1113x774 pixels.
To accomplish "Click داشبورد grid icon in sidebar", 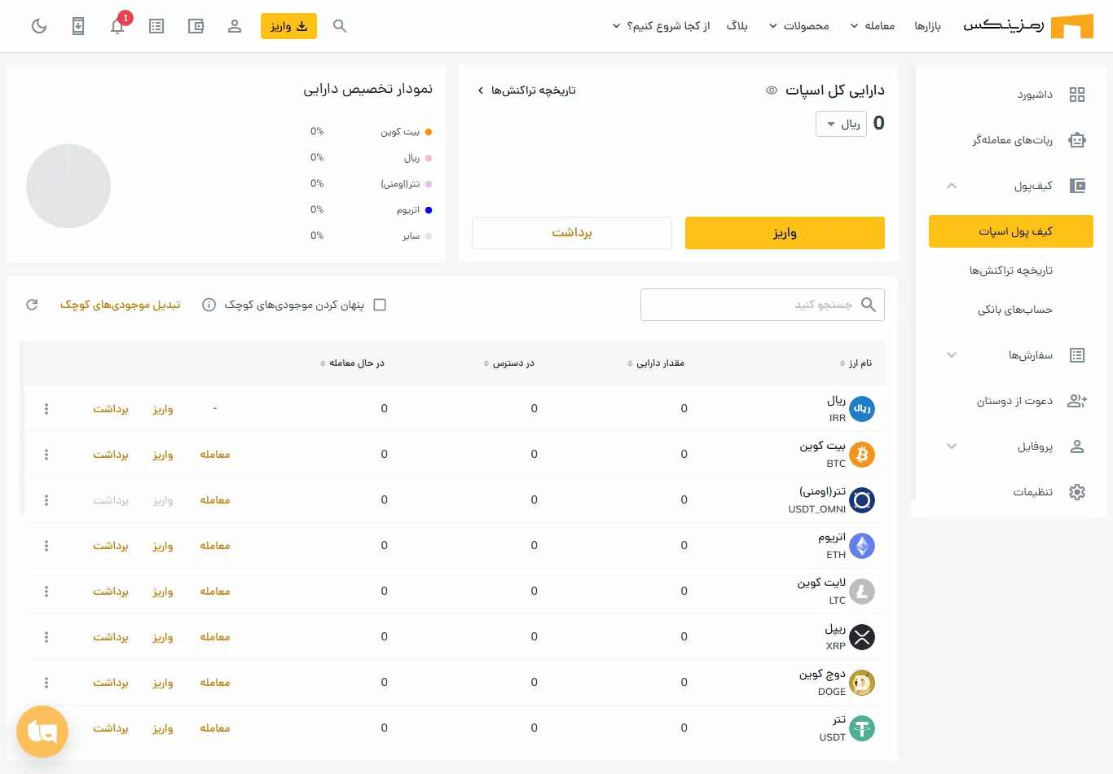I will click(1077, 95).
